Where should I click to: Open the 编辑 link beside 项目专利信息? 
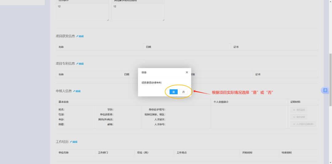point(80,64)
